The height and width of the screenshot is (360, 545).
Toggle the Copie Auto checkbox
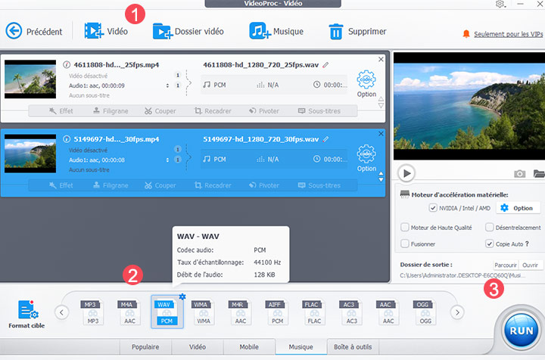[490, 244]
